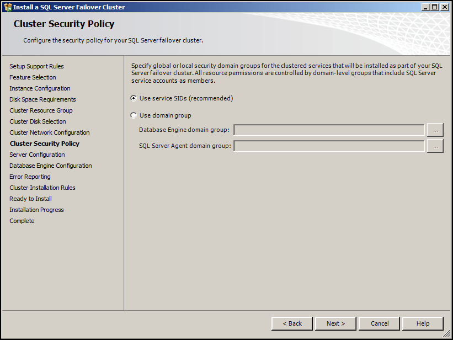Screen dimensions: 453x340
Task: Open Help for this page
Action: click(423, 323)
